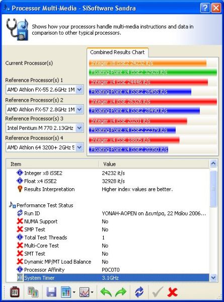Click the list scrollbar down arrow
The image size is (224, 302).
click(x=213, y=277)
